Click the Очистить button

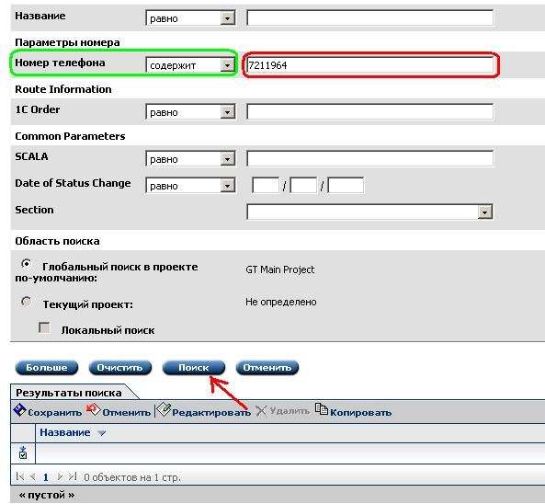point(119,368)
